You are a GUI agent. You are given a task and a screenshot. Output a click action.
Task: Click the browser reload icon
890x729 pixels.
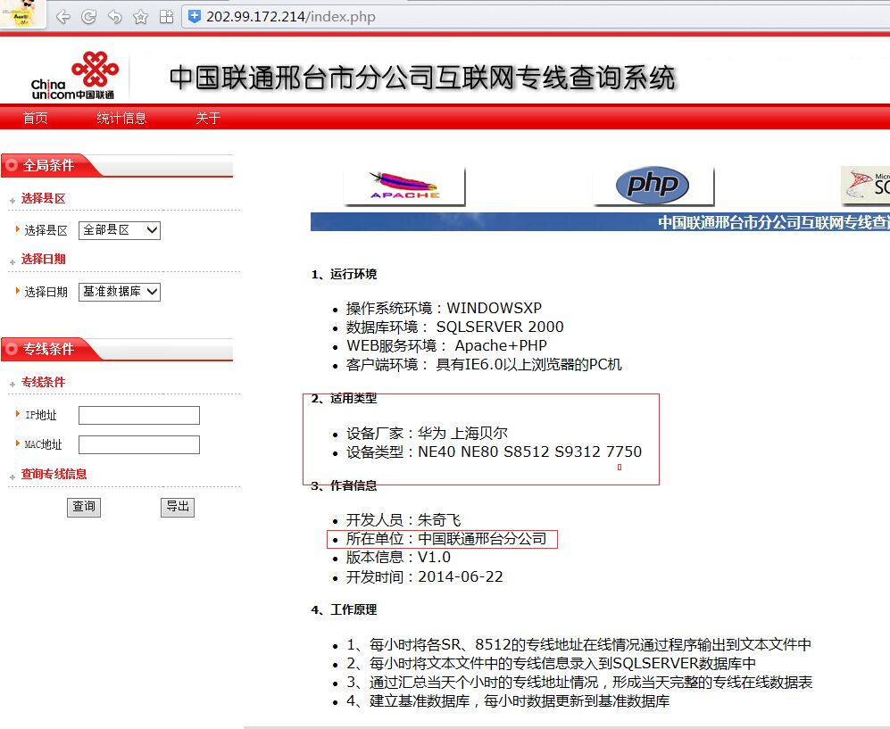(x=89, y=17)
